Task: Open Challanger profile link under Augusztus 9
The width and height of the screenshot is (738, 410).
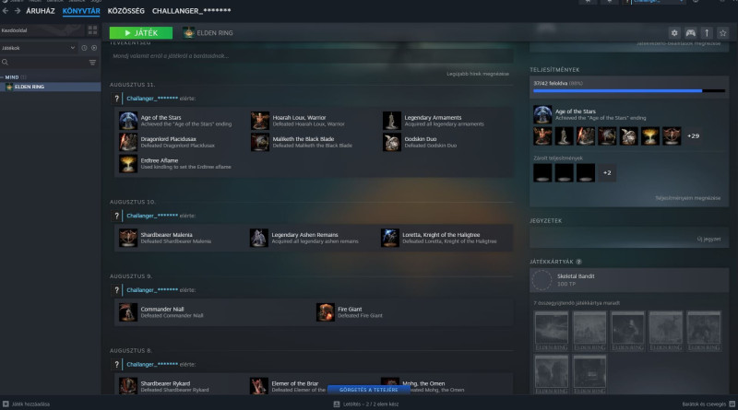Action: 152,290
